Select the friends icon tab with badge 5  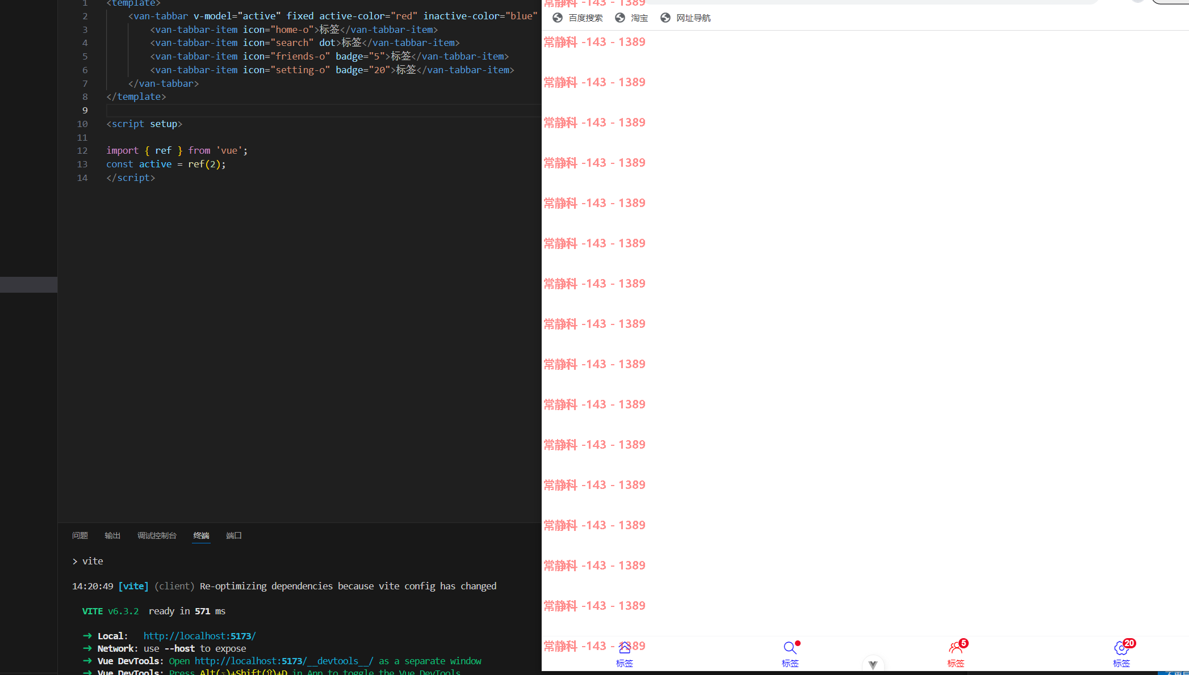[x=956, y=654]
